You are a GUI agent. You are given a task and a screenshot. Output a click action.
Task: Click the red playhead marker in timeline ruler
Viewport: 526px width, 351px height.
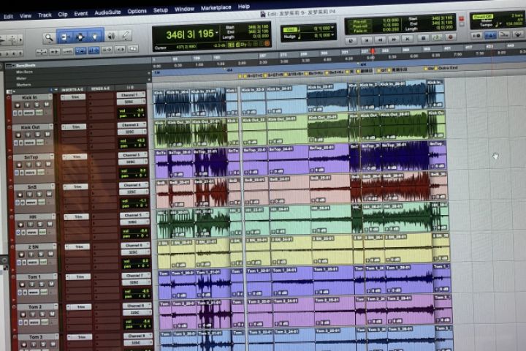[373, 51]
